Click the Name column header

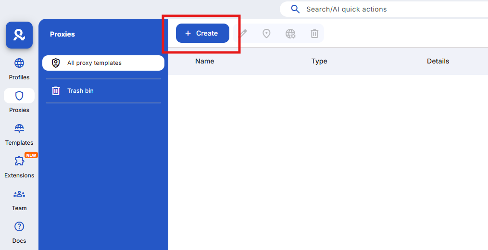pos(205,61)
